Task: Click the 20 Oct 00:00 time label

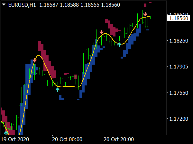Action: click(67, 139)
